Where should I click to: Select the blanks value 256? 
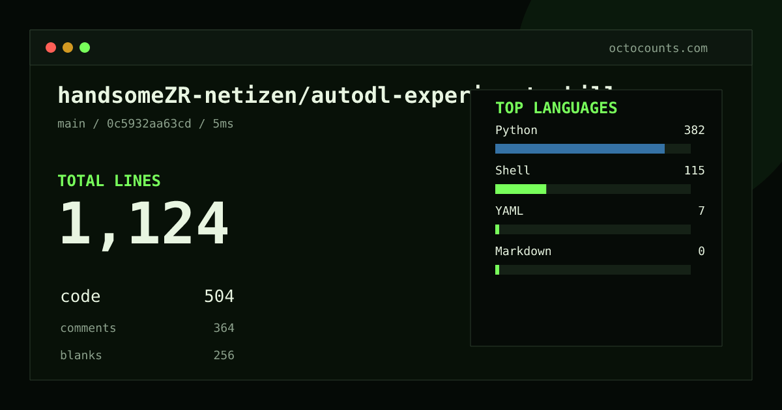coord(224,355)
